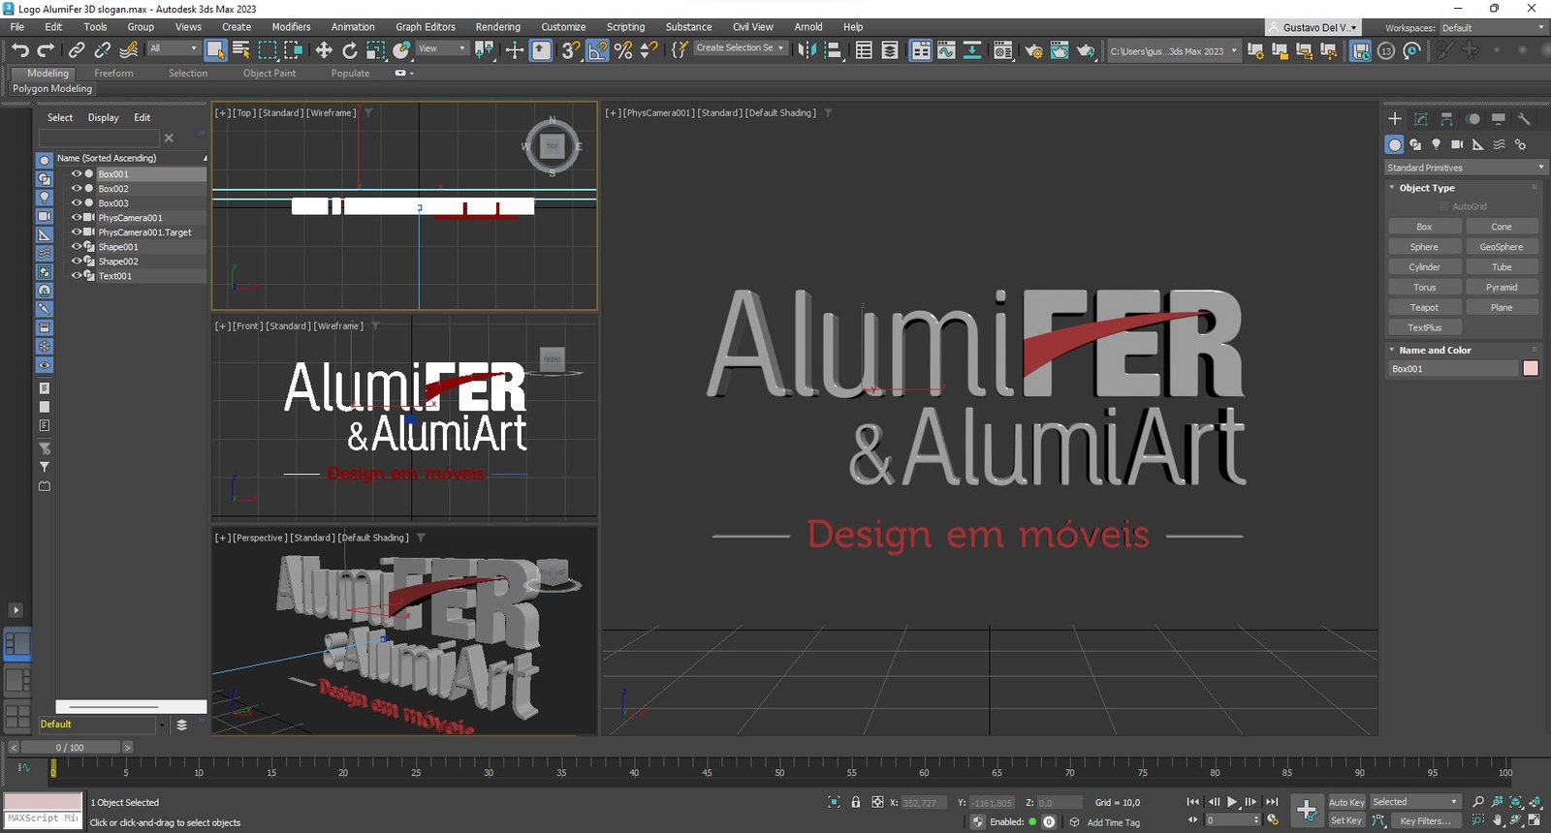Toggle the 3D Snaps icon
The height and width of the screenshot is (833, 1551).
(571, 49)
